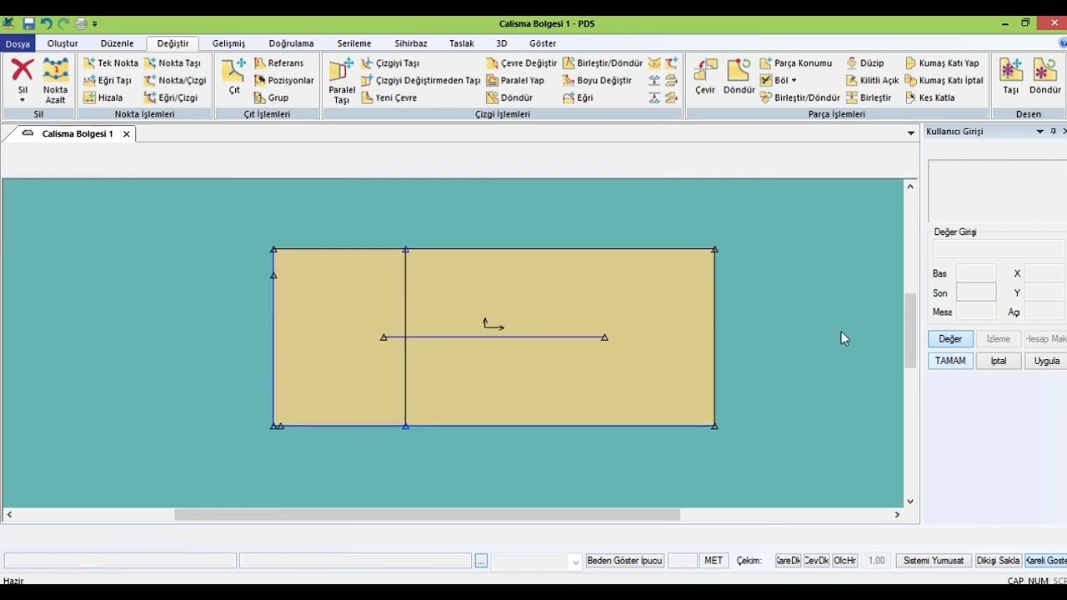
Task: Click the Çevir flip piece tool
Action: [705, 76]
